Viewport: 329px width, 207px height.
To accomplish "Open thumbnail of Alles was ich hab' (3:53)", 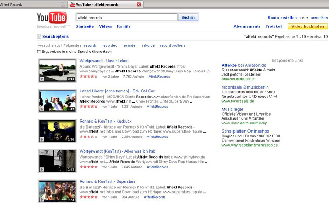I will point(57,161).
